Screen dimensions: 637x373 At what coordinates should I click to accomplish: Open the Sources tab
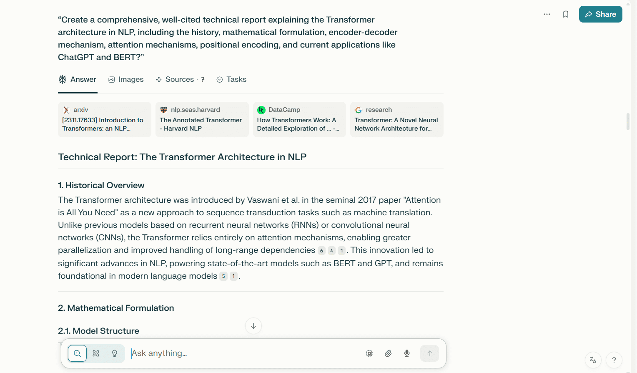click(180, 79)
